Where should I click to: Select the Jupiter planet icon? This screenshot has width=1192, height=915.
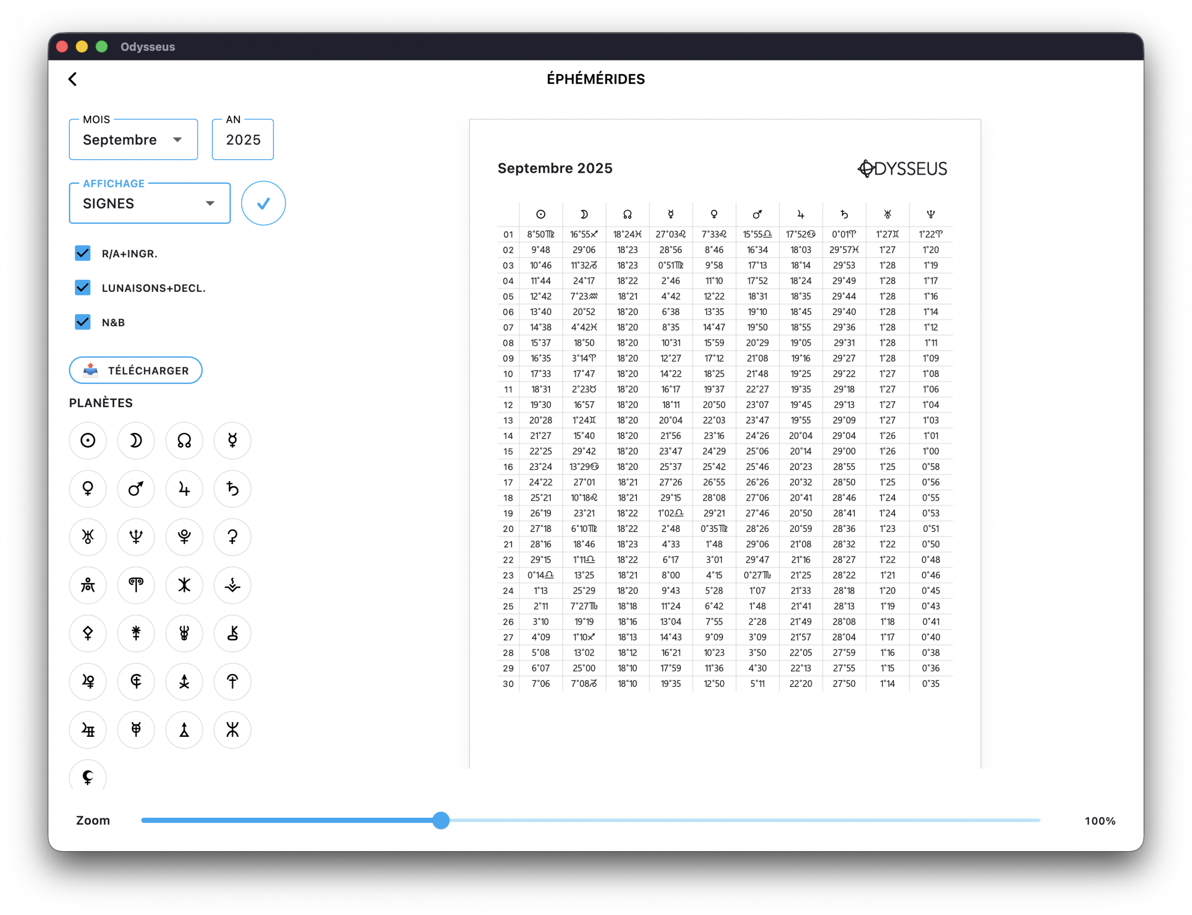click(x=184, y=489)
